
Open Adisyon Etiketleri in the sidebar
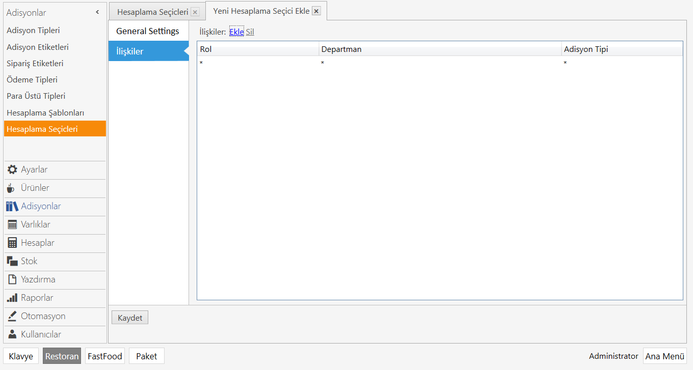coord(55,47)
